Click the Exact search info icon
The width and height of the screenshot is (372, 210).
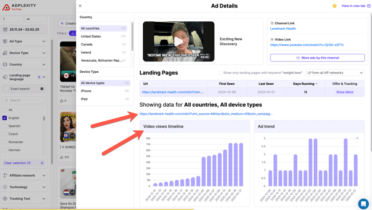pyautogui.click(x=42, y=89)
